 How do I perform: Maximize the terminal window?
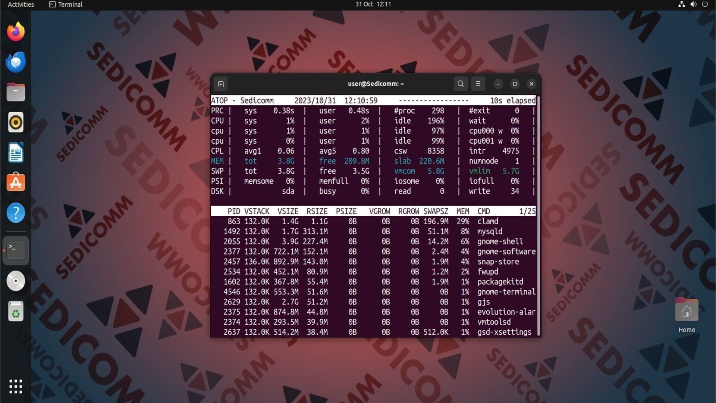(515, 84)
